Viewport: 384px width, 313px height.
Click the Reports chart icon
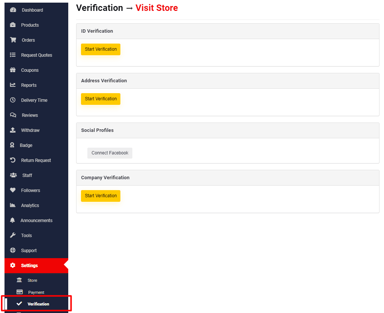13,85
